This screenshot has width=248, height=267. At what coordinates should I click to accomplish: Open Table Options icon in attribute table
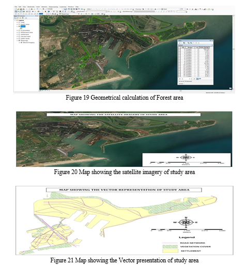180,43
